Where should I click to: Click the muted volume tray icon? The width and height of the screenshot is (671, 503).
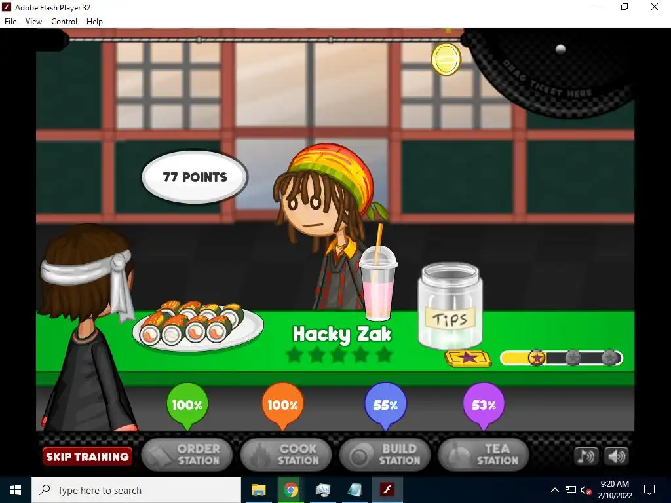586,490
